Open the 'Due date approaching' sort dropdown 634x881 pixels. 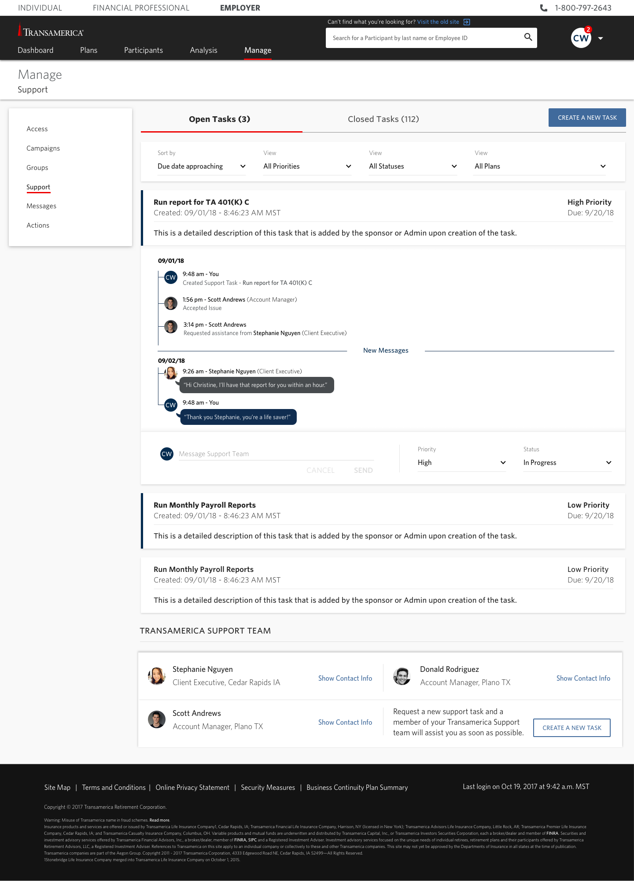point(202,166)
